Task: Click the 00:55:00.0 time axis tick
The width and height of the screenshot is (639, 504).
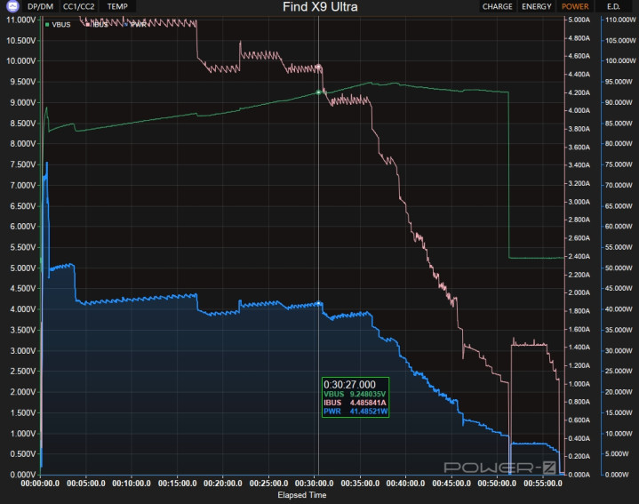Action: [543, 484]
